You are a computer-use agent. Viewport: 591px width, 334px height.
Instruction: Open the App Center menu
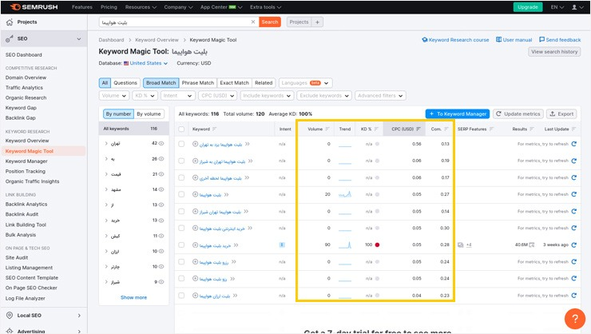221,7
